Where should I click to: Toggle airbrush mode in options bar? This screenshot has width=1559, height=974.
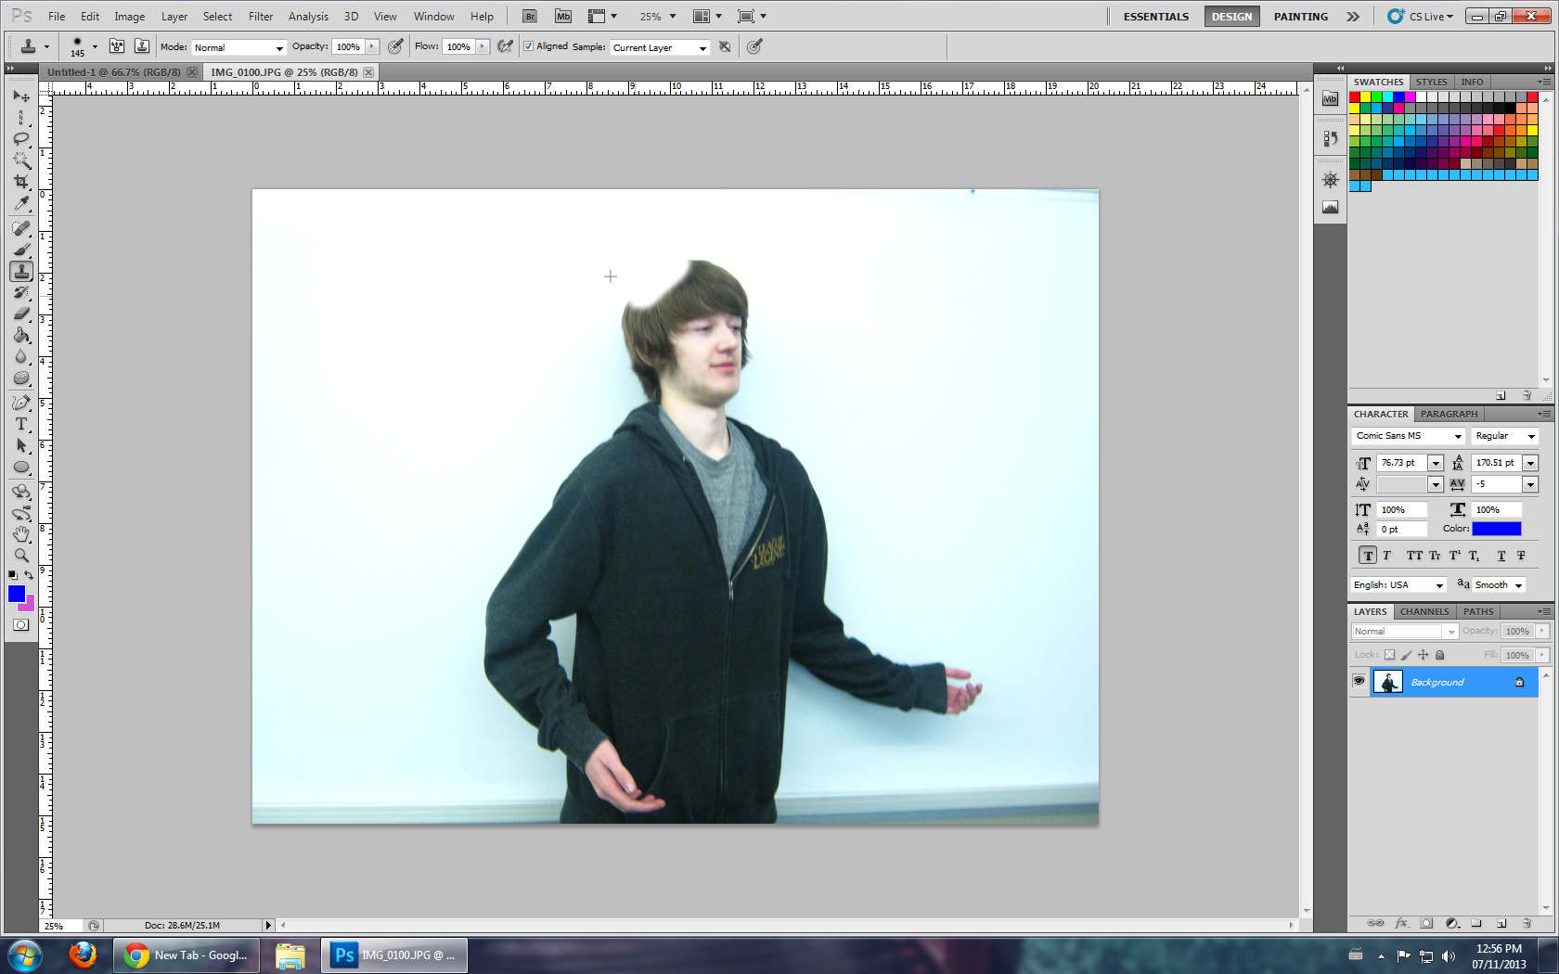505,46
